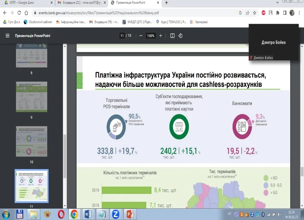Rotate the PDF document counterclockwise

tap(180, 36)
